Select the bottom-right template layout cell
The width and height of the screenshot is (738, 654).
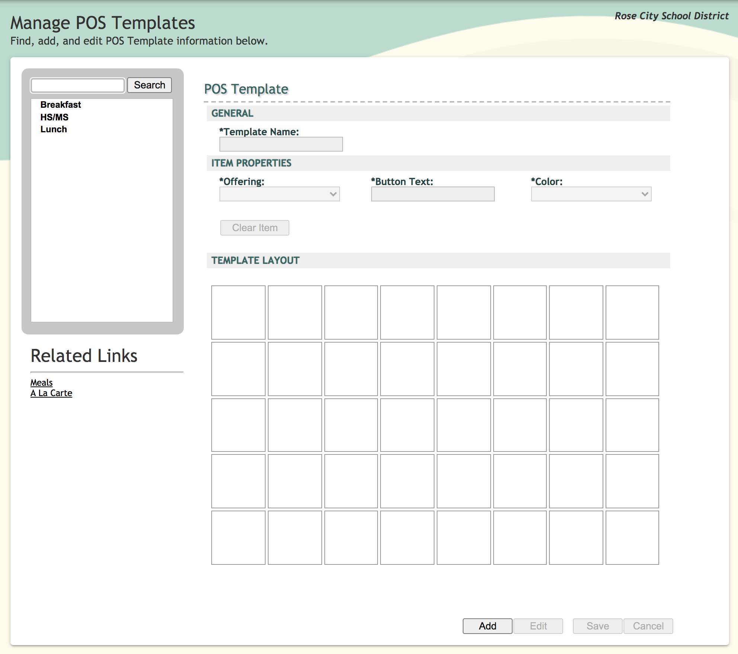pyautogui.click(x=632, y=538)
